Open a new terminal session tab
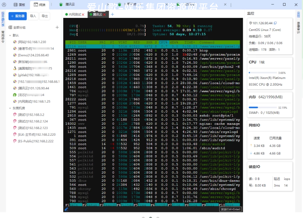 112,14
